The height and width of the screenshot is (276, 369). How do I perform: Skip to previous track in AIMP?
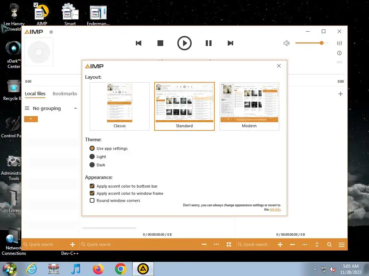click(x=139, y=43)
